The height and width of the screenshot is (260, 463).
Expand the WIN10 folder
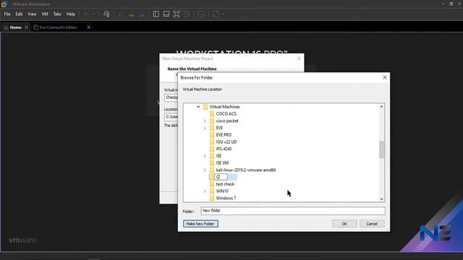[205, 191]
